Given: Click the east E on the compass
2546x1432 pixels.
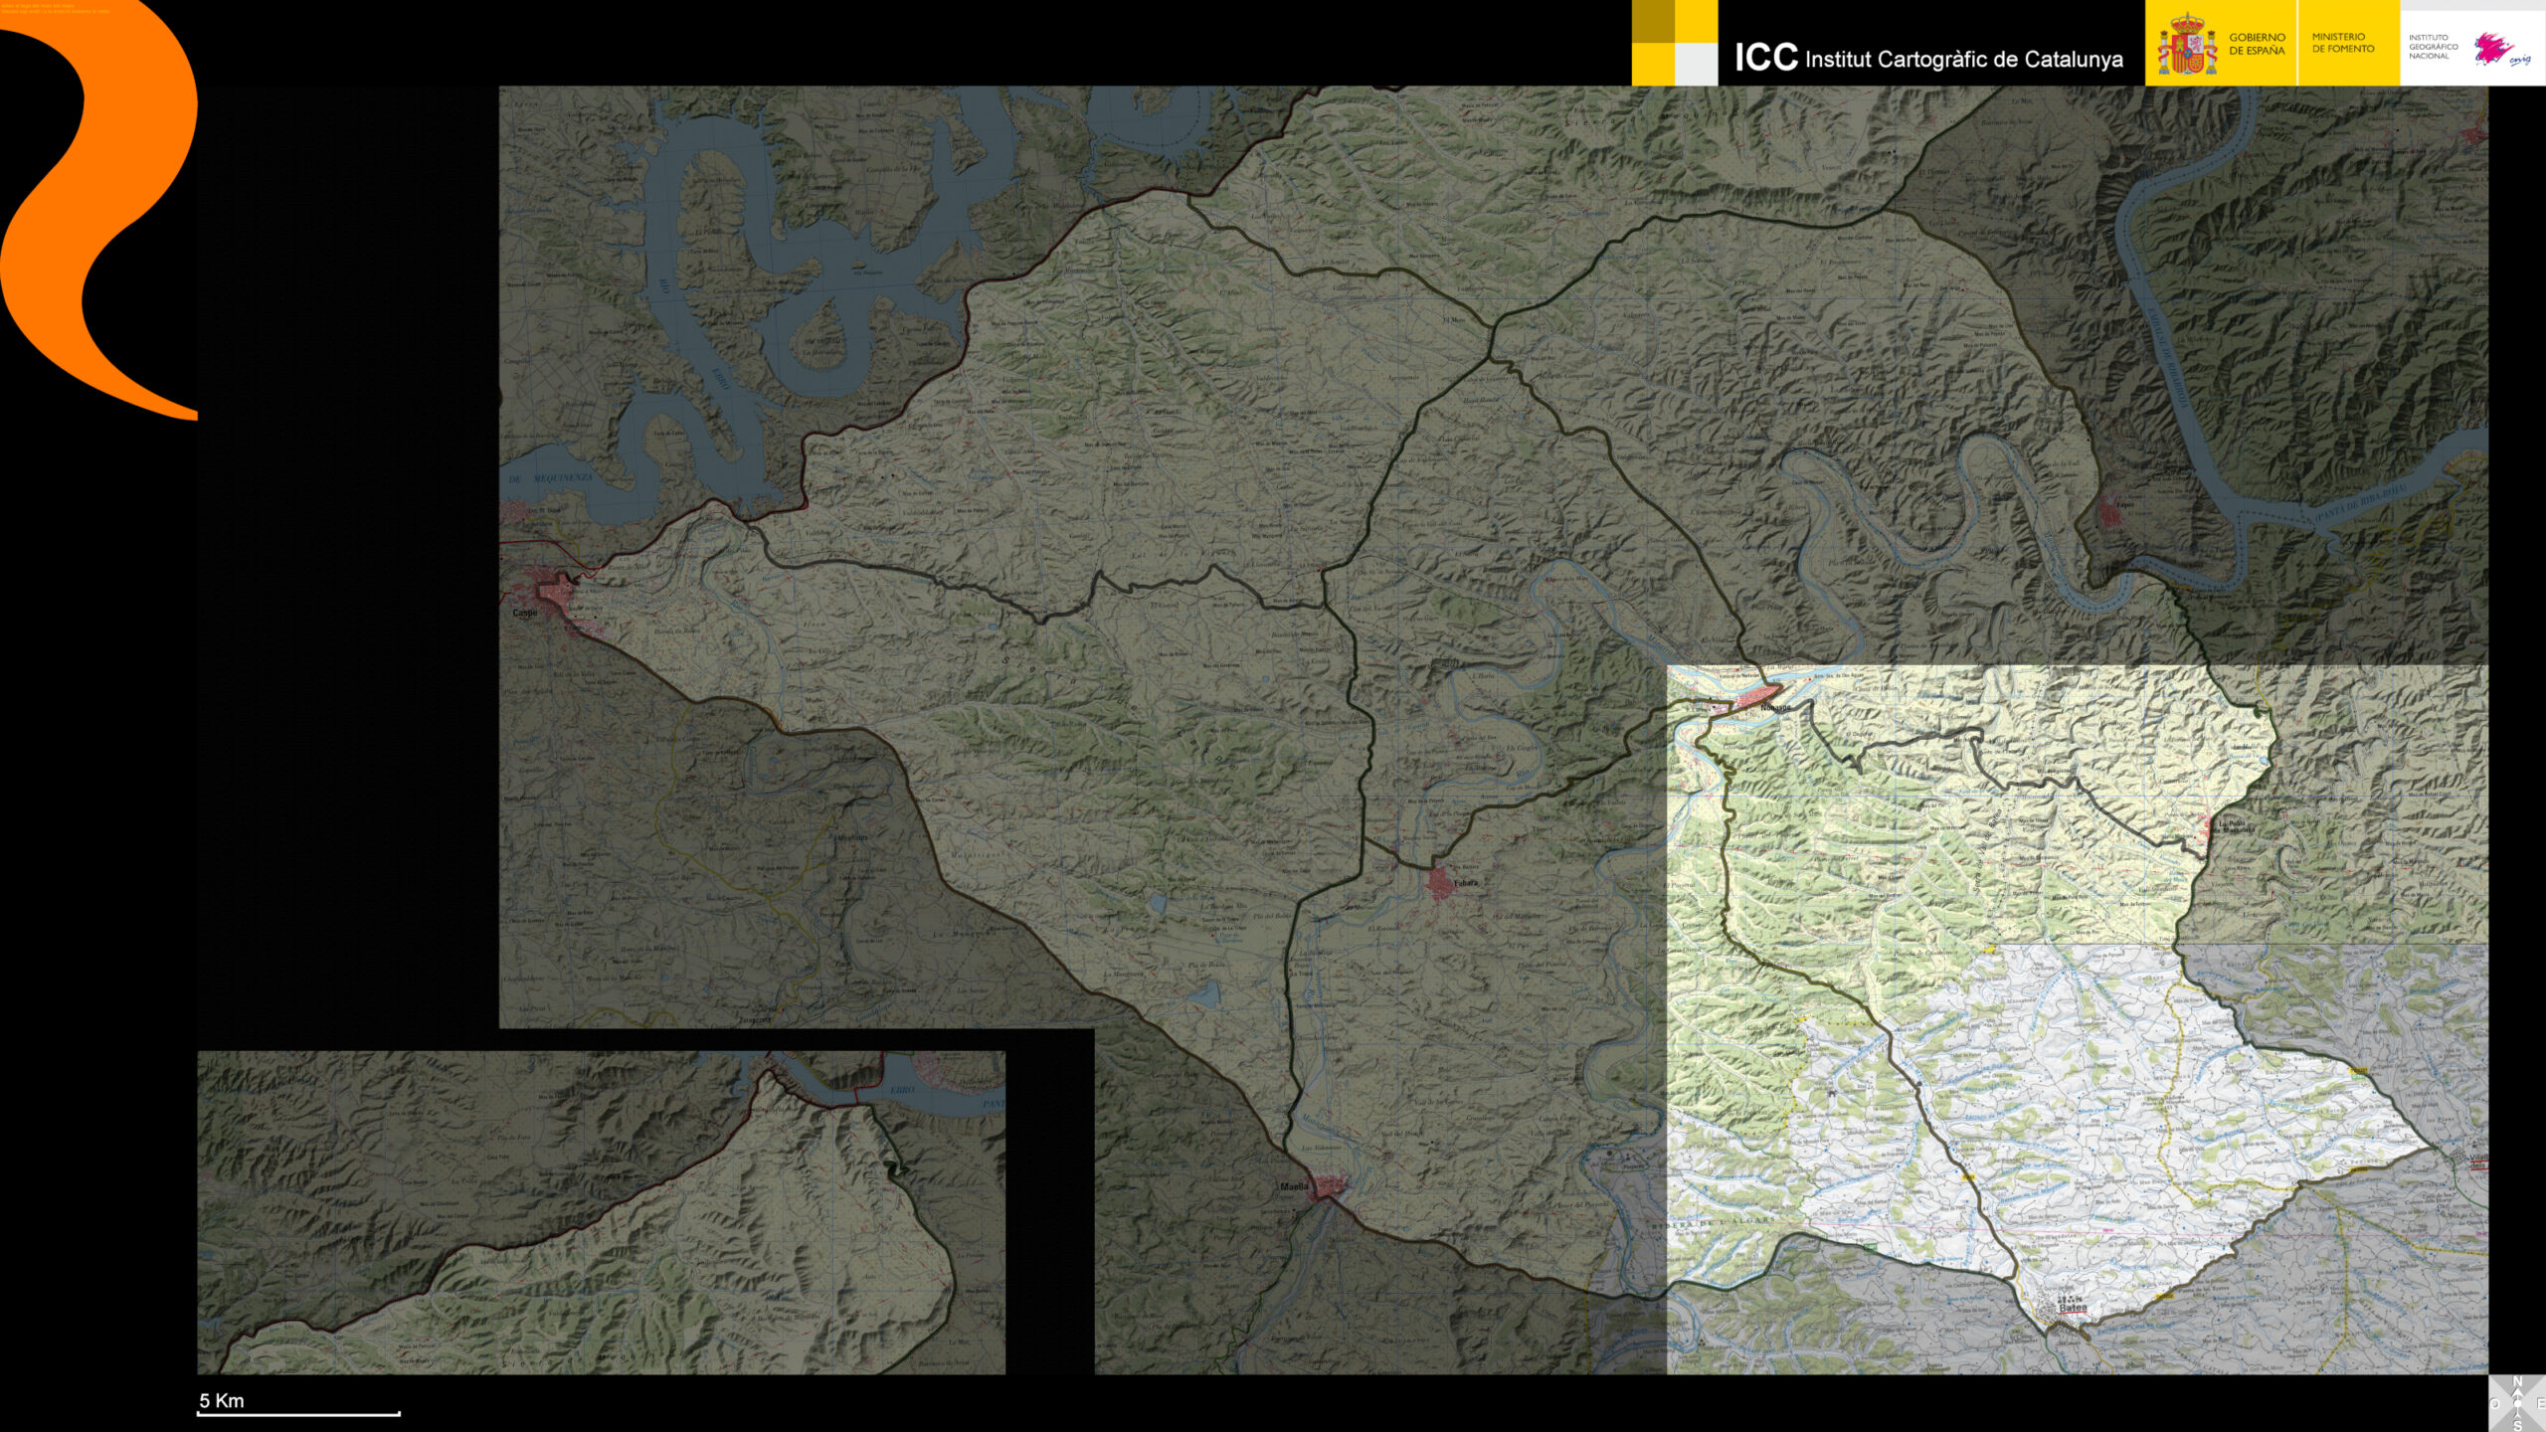Looking at the screenshot, I should tap(2540, 1404).
